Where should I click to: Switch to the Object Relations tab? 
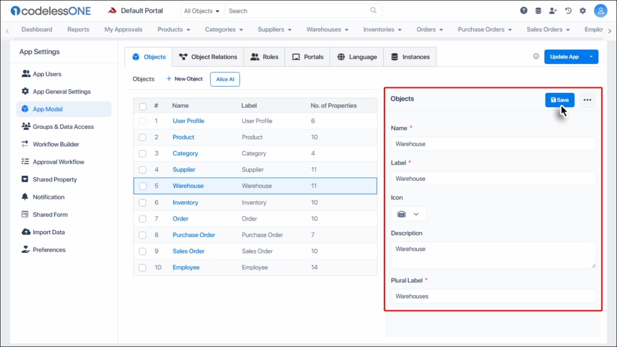coord(208,57)
